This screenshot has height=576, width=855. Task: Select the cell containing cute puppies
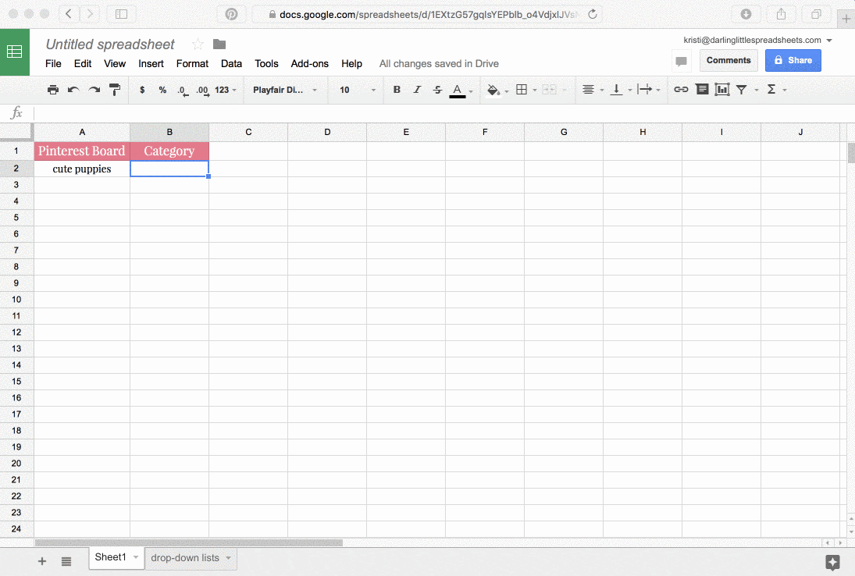pyautogui.click(x=82, y=169)
